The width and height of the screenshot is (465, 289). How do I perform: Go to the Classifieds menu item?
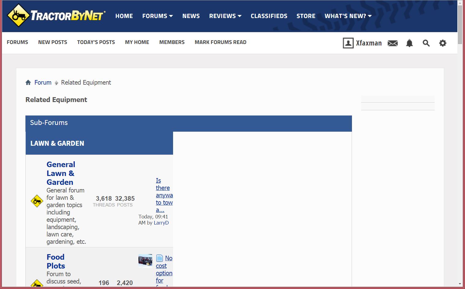pos(269,16)
